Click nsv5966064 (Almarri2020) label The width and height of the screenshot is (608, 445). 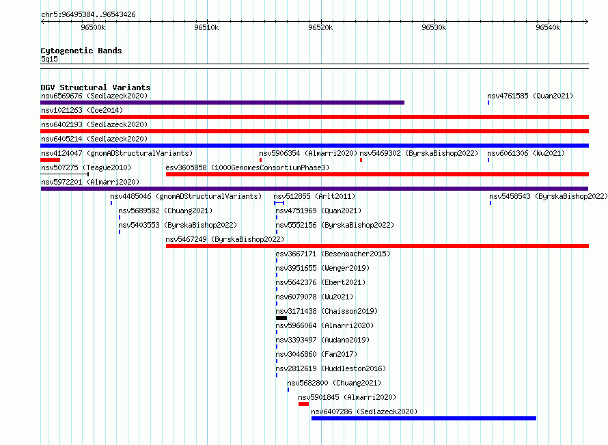pos(324,325)
